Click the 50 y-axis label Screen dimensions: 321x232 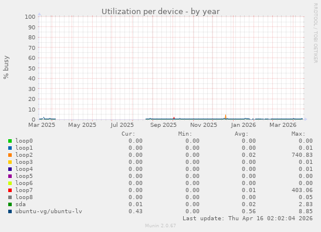[32, 68]
